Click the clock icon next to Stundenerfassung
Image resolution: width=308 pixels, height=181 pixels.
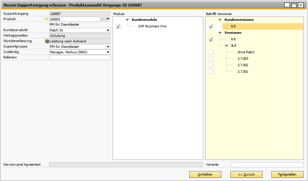(x=47, y=41)
